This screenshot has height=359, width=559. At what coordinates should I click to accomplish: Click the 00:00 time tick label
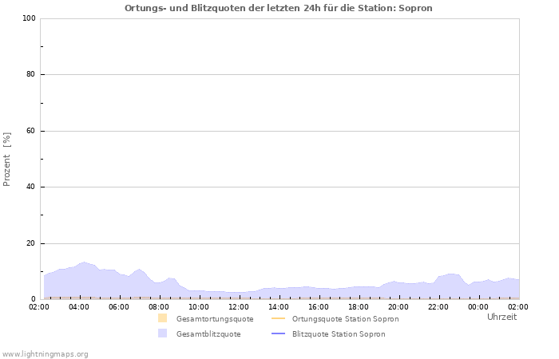pyautogui.click(x=478, y=306)
